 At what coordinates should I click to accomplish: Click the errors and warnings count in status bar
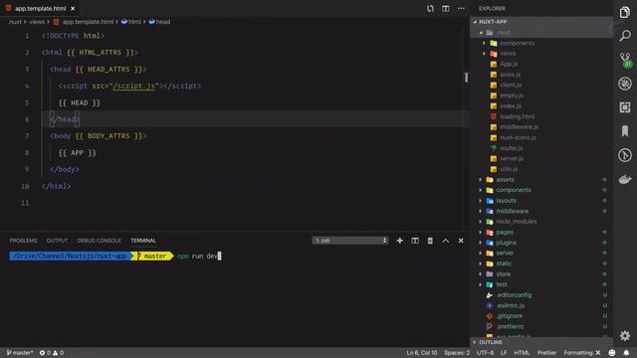52,353
